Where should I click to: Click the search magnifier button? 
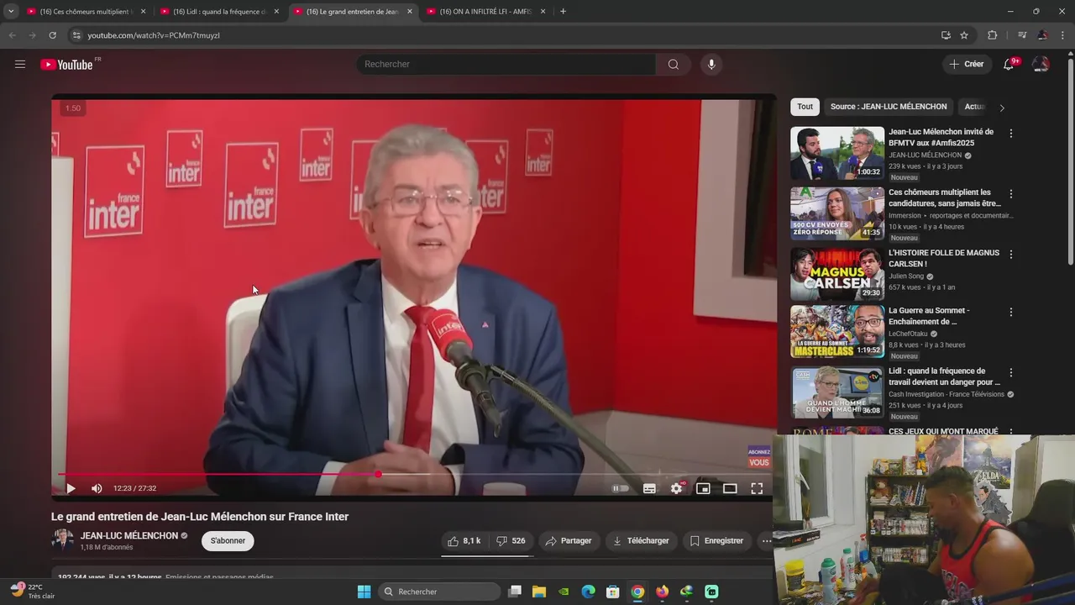(x=674, y=65)
